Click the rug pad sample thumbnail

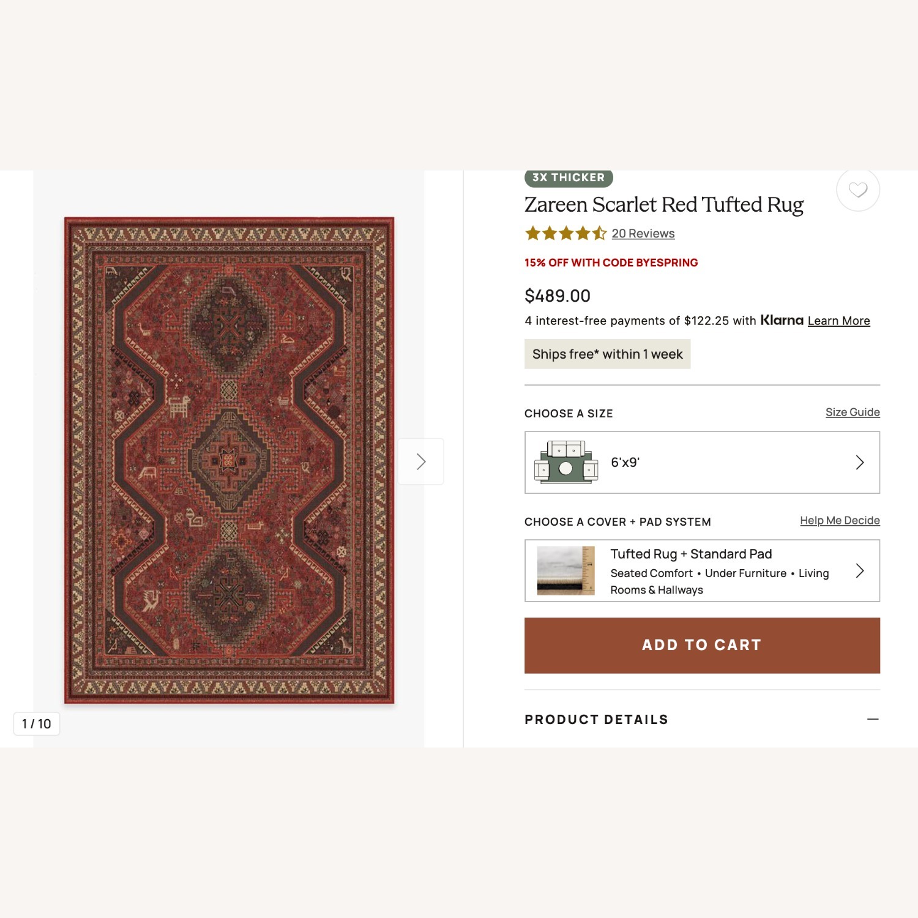click(565, 570)
